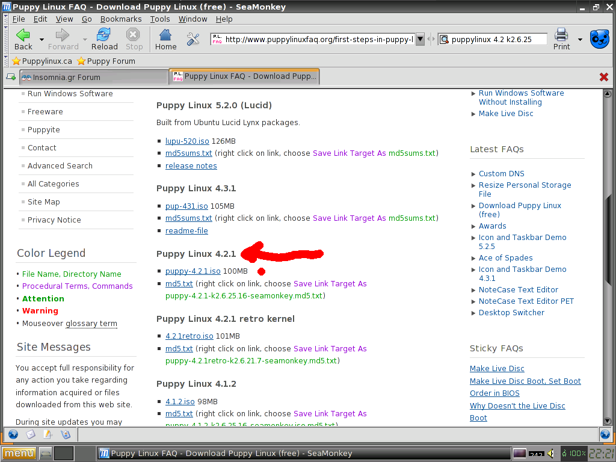Viewport: 616px width, 462px height.
Task: Open Site Map in the sidebar
Action: pos(43,202)
